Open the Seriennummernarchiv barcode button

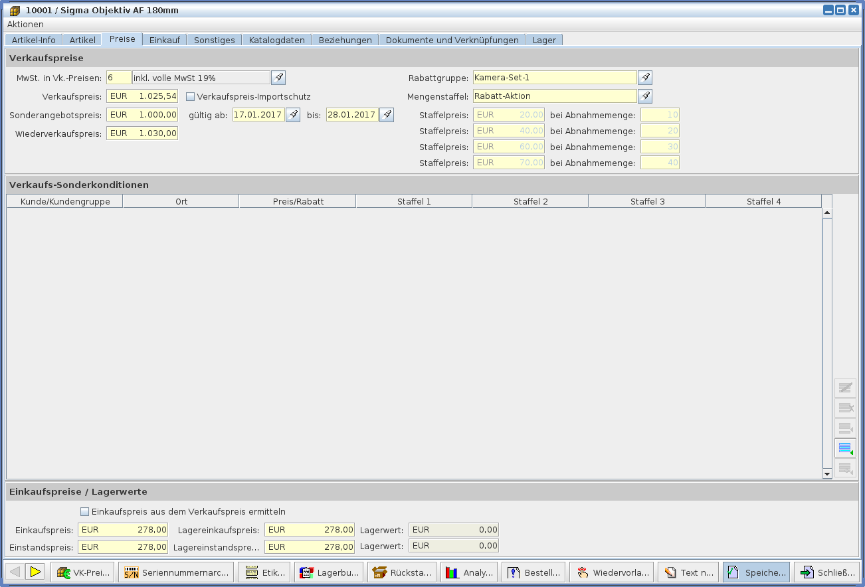[175, 572]
